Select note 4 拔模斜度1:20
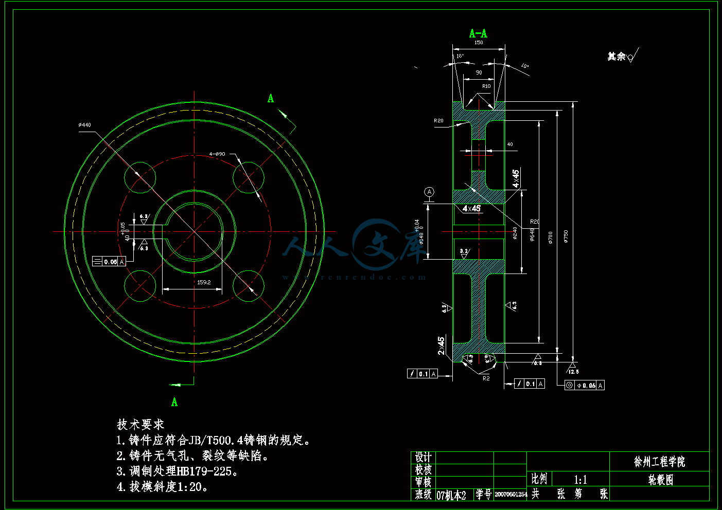Image resolution: width=722 pixels, height=510 pixels. pyautogui.click(x=163, y=486)
